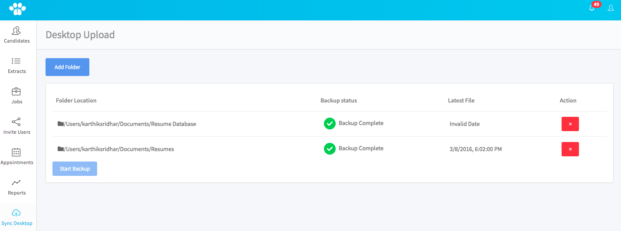Click green checkmark for Resumes backup
Viewport: 621px width, 231px height.
(330, 149)
